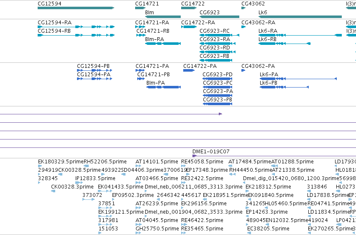The image size is (356, 235).
Task: Select the GH25750.5prime EST label
Action: [157, 229]
